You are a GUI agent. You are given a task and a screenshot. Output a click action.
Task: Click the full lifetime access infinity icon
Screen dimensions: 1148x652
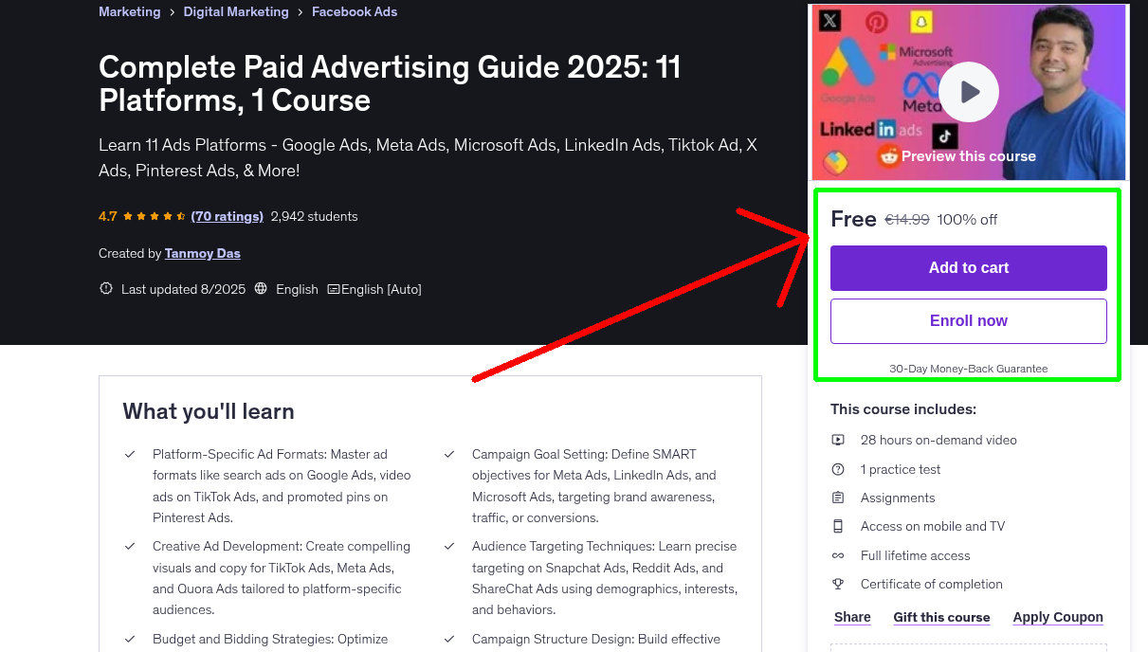[838, 554]
